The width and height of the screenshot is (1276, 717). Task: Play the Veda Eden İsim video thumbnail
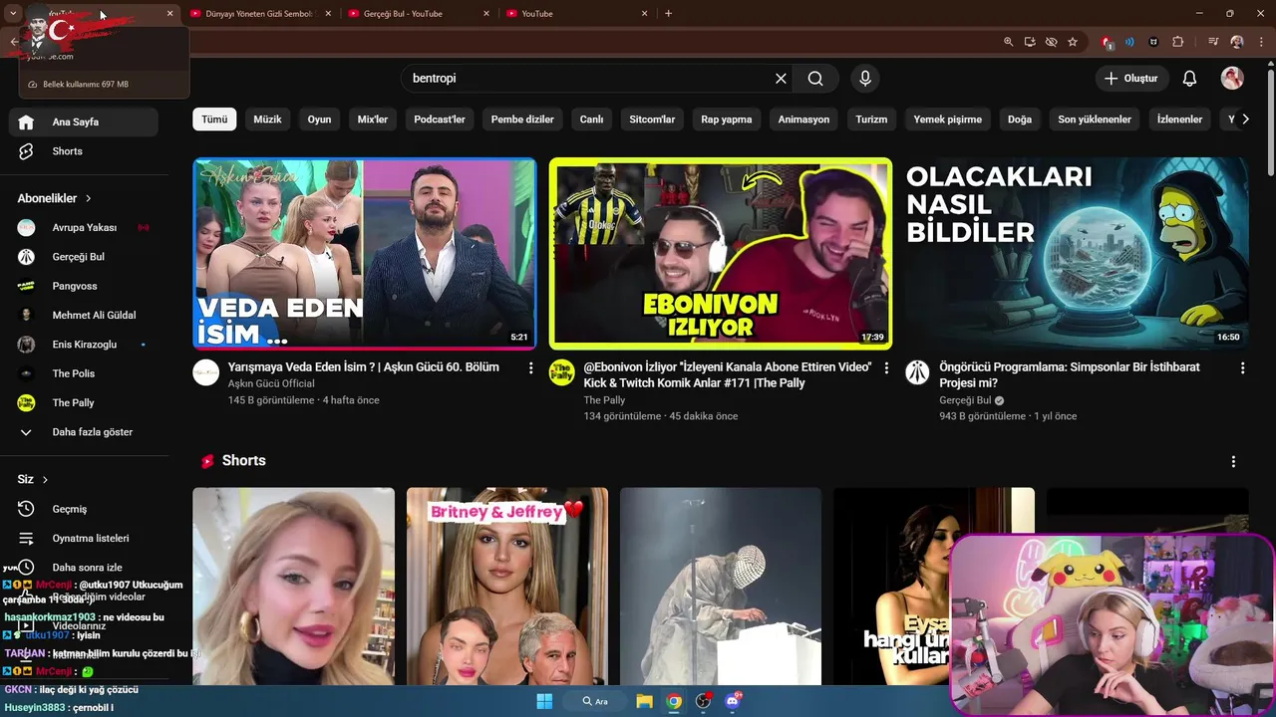tap(365, 254)
